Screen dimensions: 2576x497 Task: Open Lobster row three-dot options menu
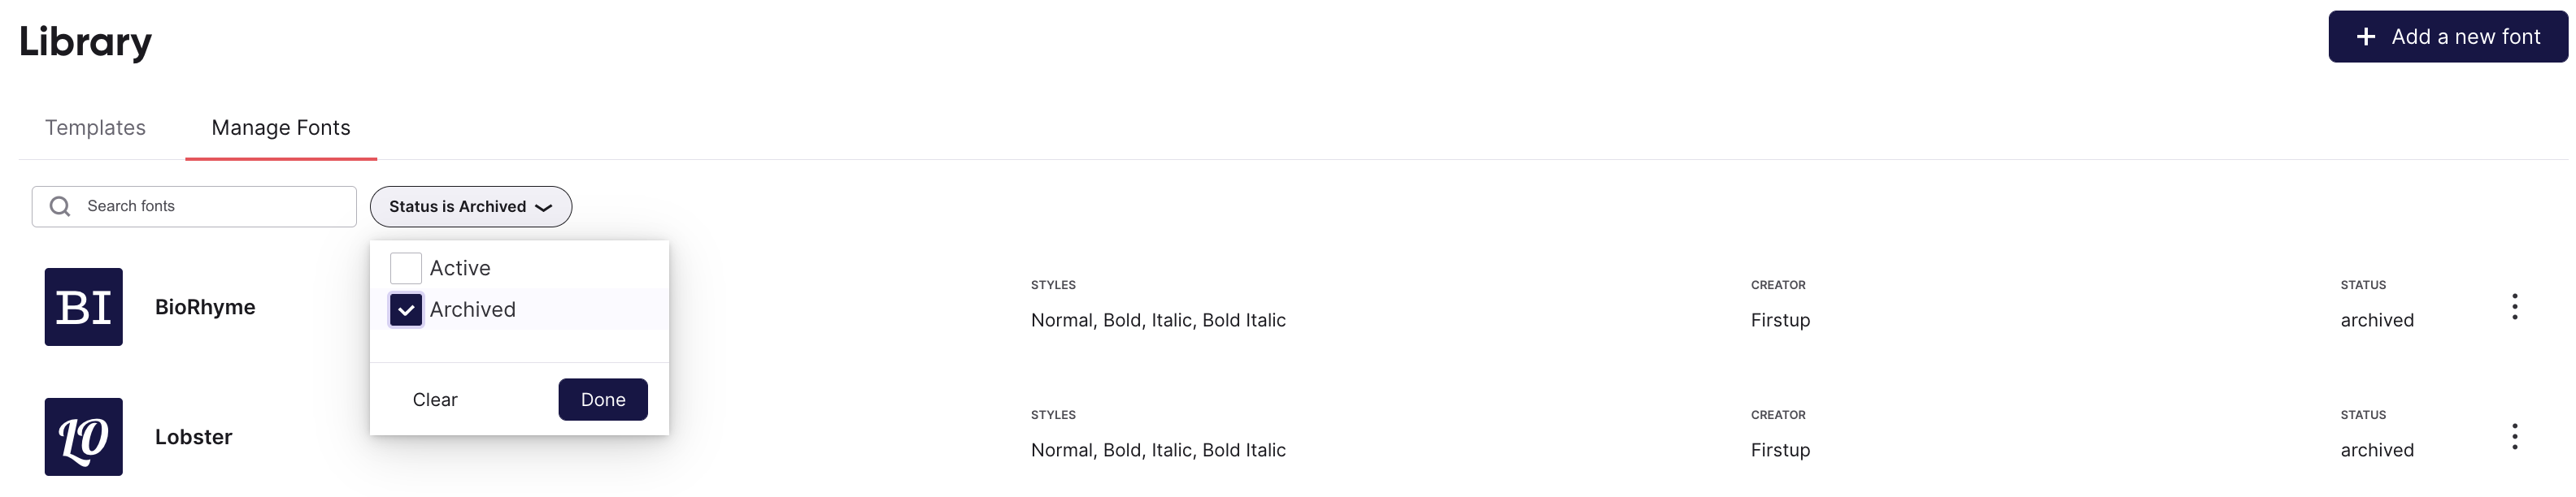point(2514,437)
